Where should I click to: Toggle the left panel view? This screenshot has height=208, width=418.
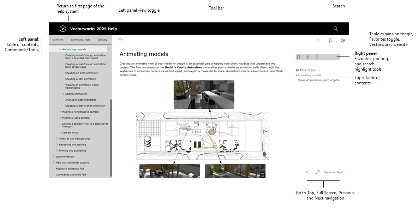[120, 40]
